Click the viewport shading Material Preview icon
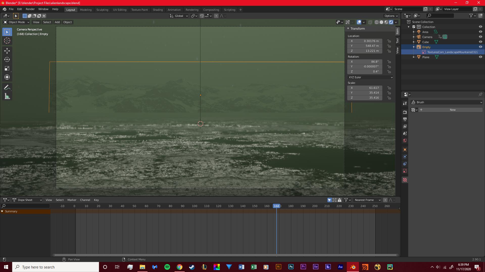Screen dimensions: 485x272 point(386,22)
